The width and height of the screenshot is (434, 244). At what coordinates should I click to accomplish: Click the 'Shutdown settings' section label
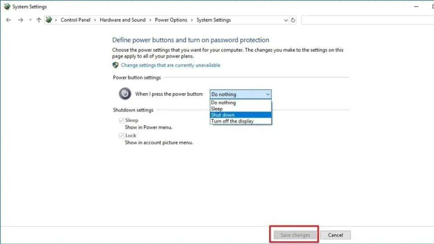[133, 110]
